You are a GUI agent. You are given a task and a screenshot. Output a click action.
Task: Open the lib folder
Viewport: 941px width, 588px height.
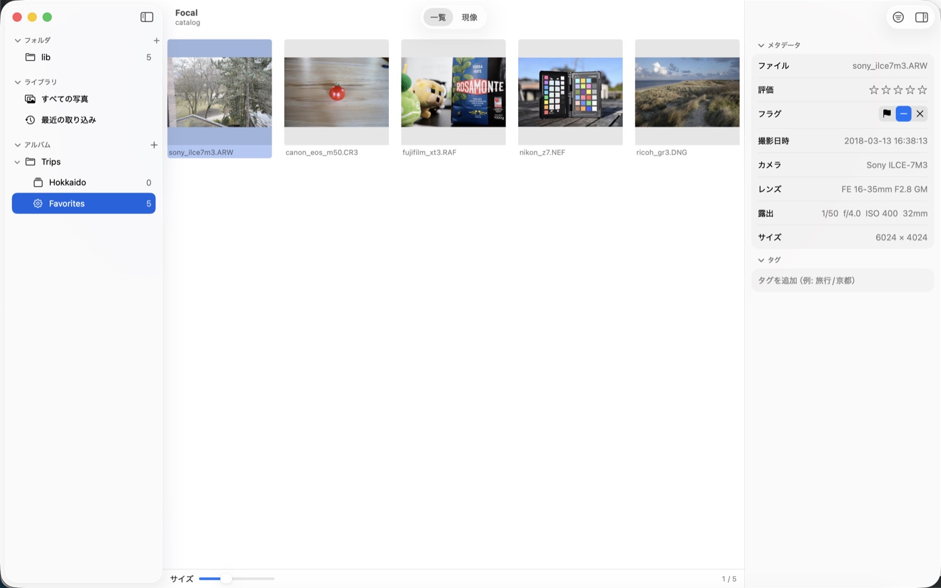tap(83, 57)
